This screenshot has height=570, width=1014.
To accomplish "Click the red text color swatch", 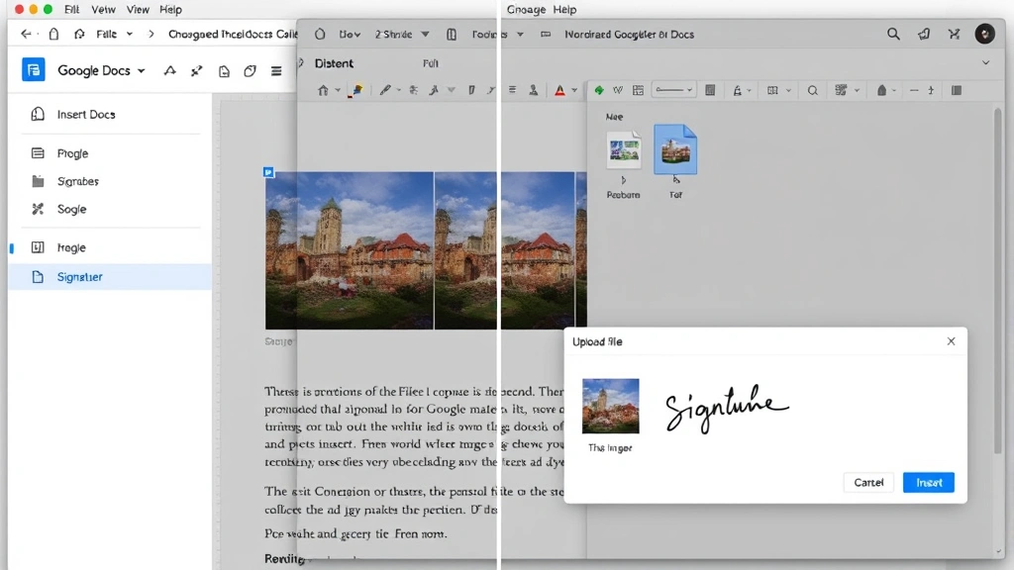I will click(x=561, y=90).
